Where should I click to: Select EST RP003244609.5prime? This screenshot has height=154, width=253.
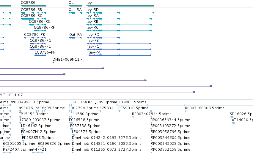tap(170, 138)
